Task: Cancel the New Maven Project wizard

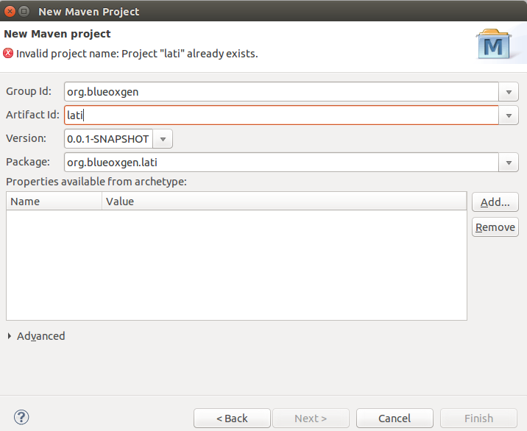Action: coord(395,418)
